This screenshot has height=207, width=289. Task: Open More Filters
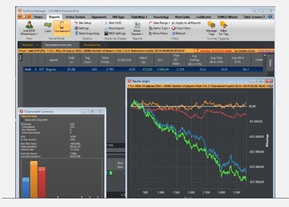click(158, 33)
